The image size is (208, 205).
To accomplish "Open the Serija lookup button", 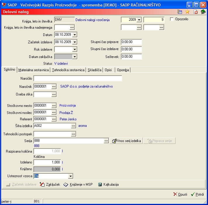I will (106, 141).
